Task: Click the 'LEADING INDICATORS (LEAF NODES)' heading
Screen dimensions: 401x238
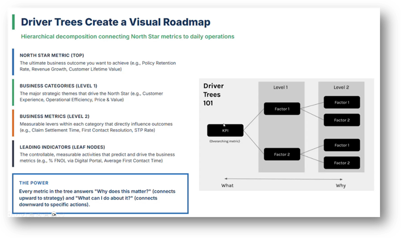Action: pyautogui.click(x=62, y=147)
